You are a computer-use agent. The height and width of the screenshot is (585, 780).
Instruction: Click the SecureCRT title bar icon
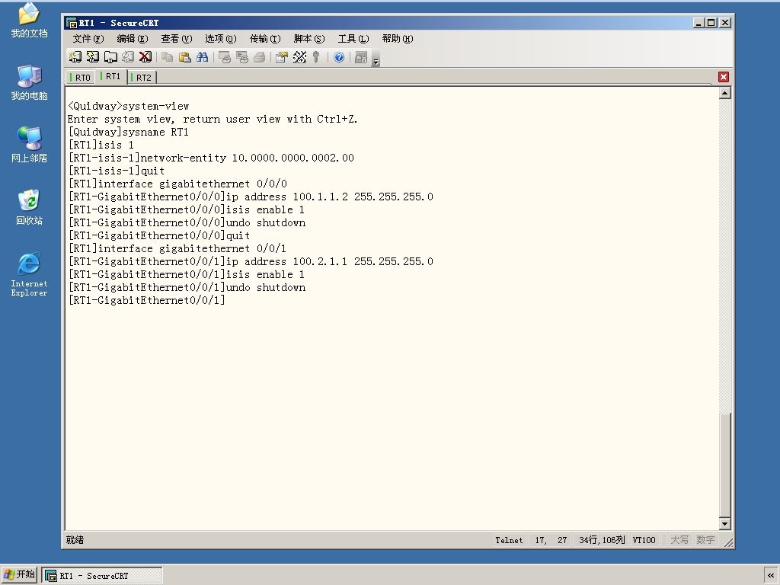pyautogui.click(x=72, y=23)
